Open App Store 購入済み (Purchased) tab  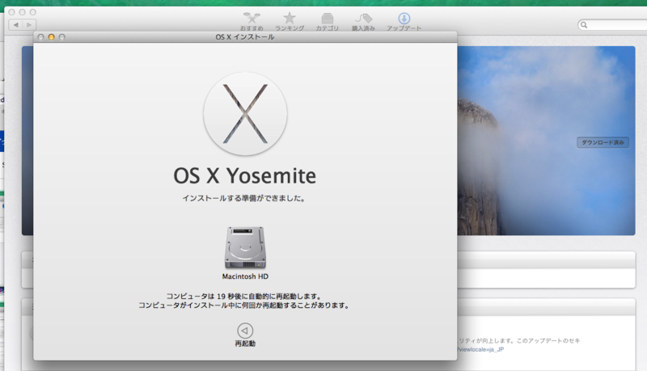tap(363, 22)
